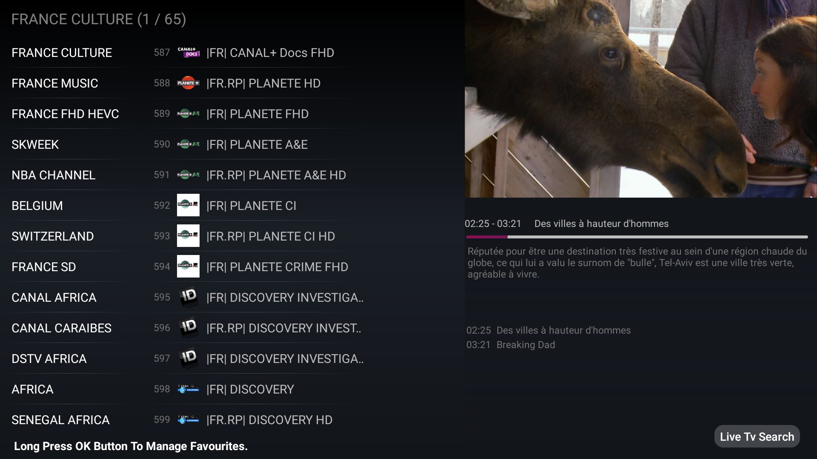Screen dimensions: 817x459
Task: Click the PLANETE CI logo on channel 592
Action: (x=188, y=205)
